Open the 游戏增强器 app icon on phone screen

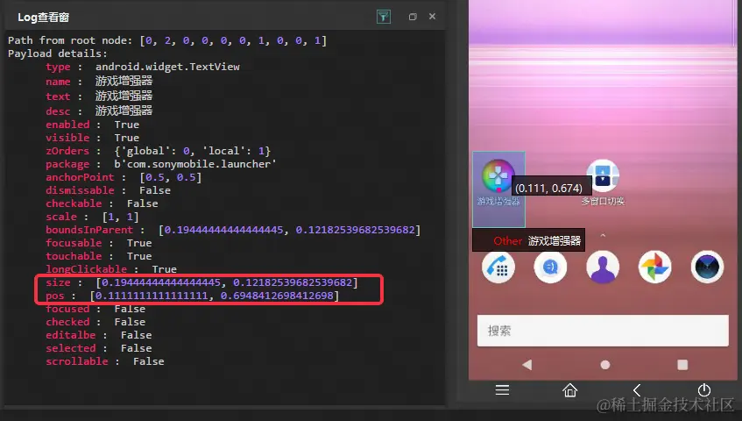498,175
